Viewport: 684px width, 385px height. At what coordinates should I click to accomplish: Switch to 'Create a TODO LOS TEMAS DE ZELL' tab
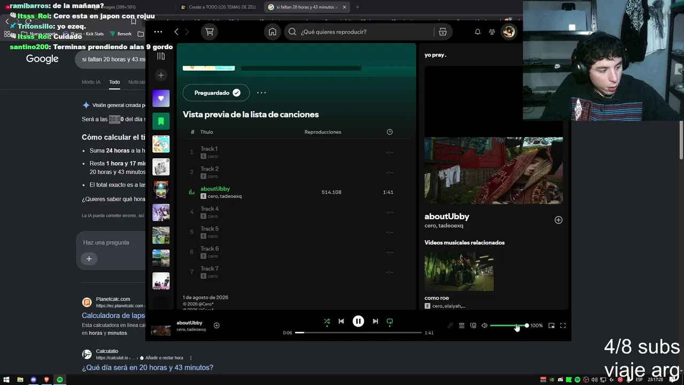(x=219, y=7)
